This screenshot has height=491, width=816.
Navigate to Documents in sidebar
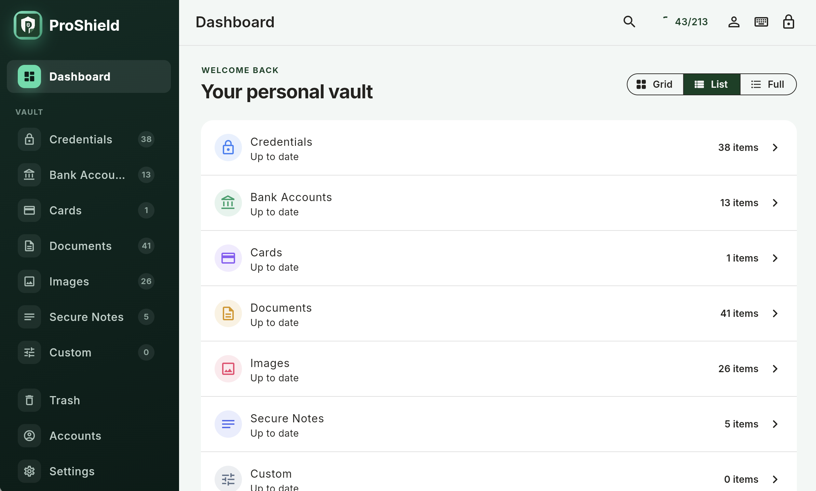click(89, 246)
